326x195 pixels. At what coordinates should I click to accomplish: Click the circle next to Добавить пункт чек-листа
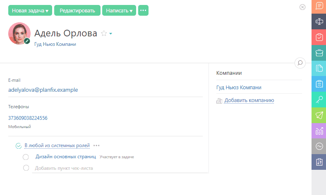click(26, 168)
